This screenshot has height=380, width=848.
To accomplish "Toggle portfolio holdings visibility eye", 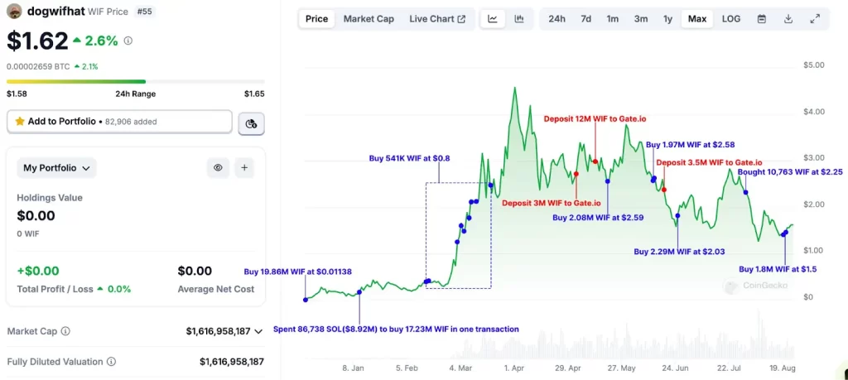I will 218,168.
